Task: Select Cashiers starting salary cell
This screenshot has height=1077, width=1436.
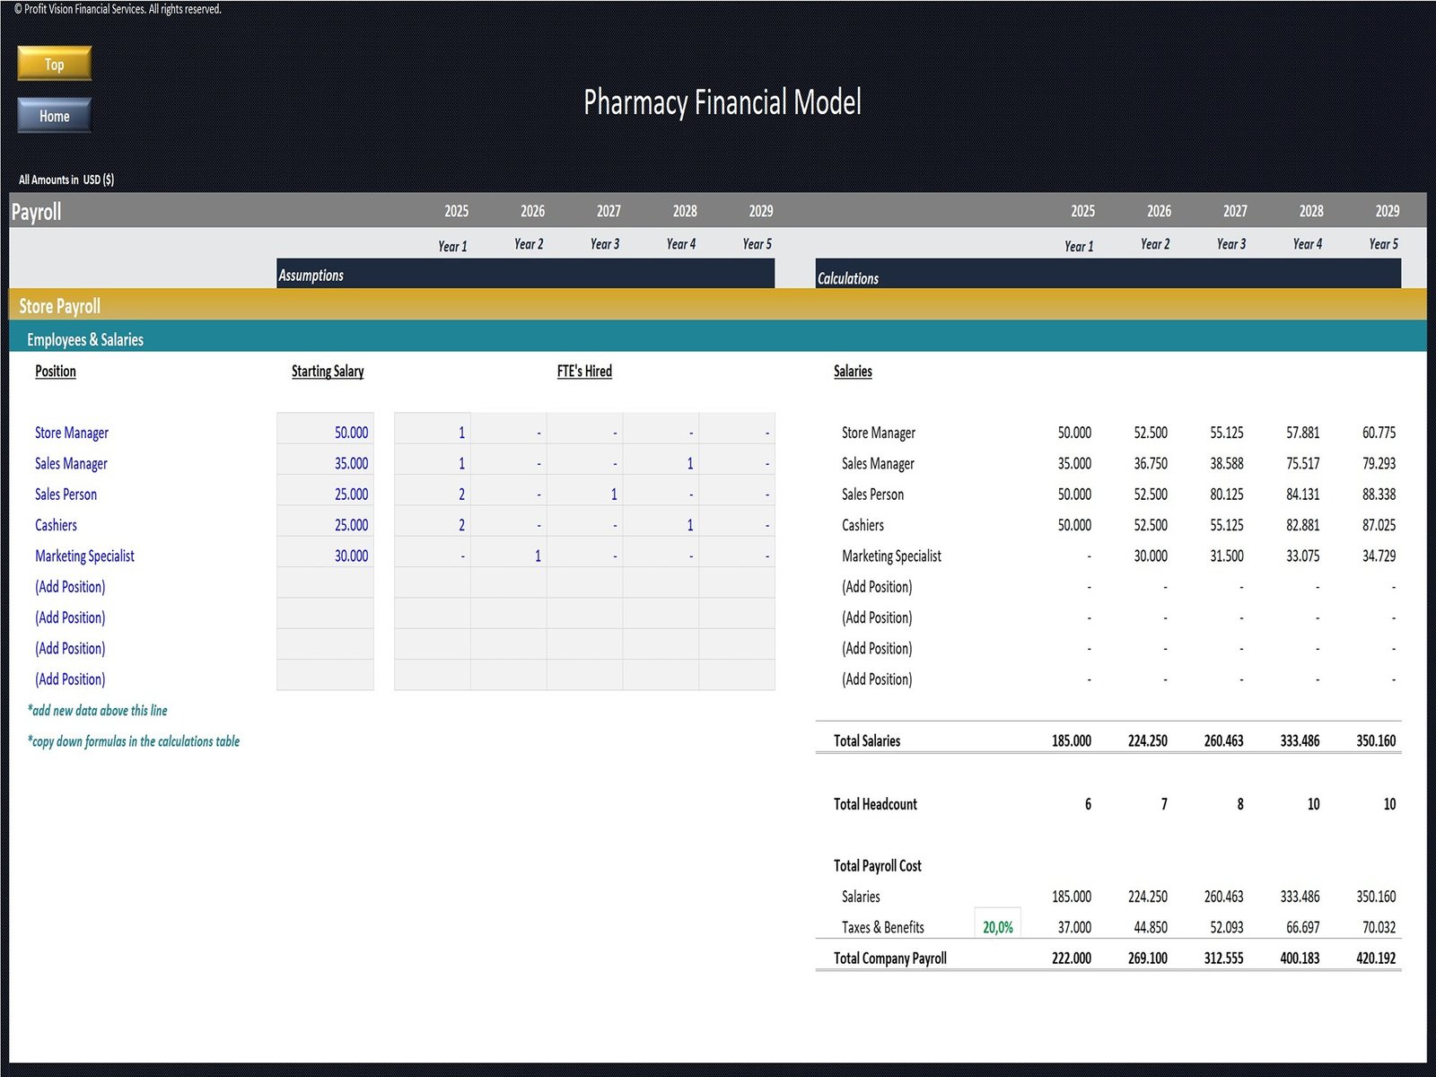Action: click(x=326, y=525)
